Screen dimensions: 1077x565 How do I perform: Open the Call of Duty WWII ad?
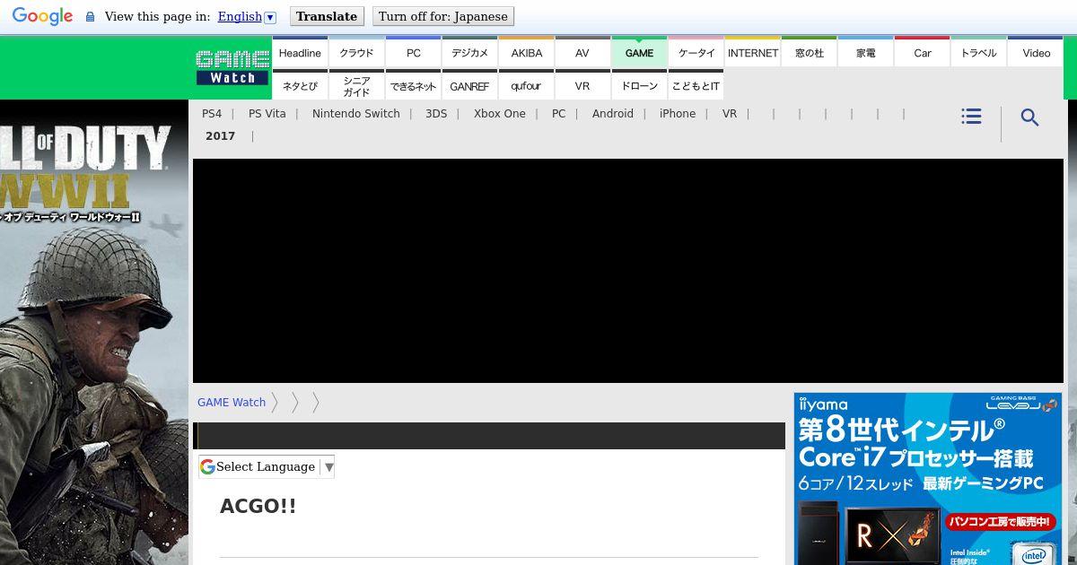(94, 332)
